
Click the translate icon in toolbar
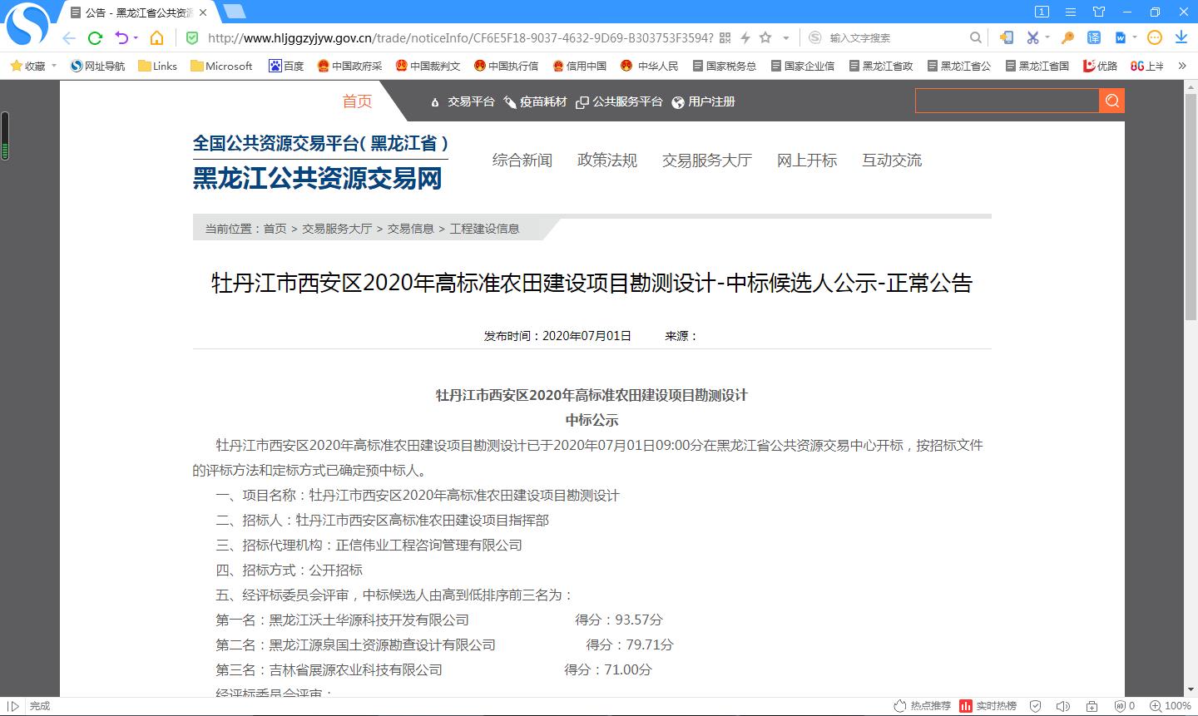pyautogui.click(x=1094, y=37)
